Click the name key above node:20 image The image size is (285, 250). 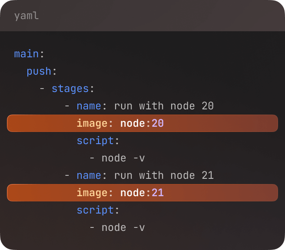(x=89, y=106)
